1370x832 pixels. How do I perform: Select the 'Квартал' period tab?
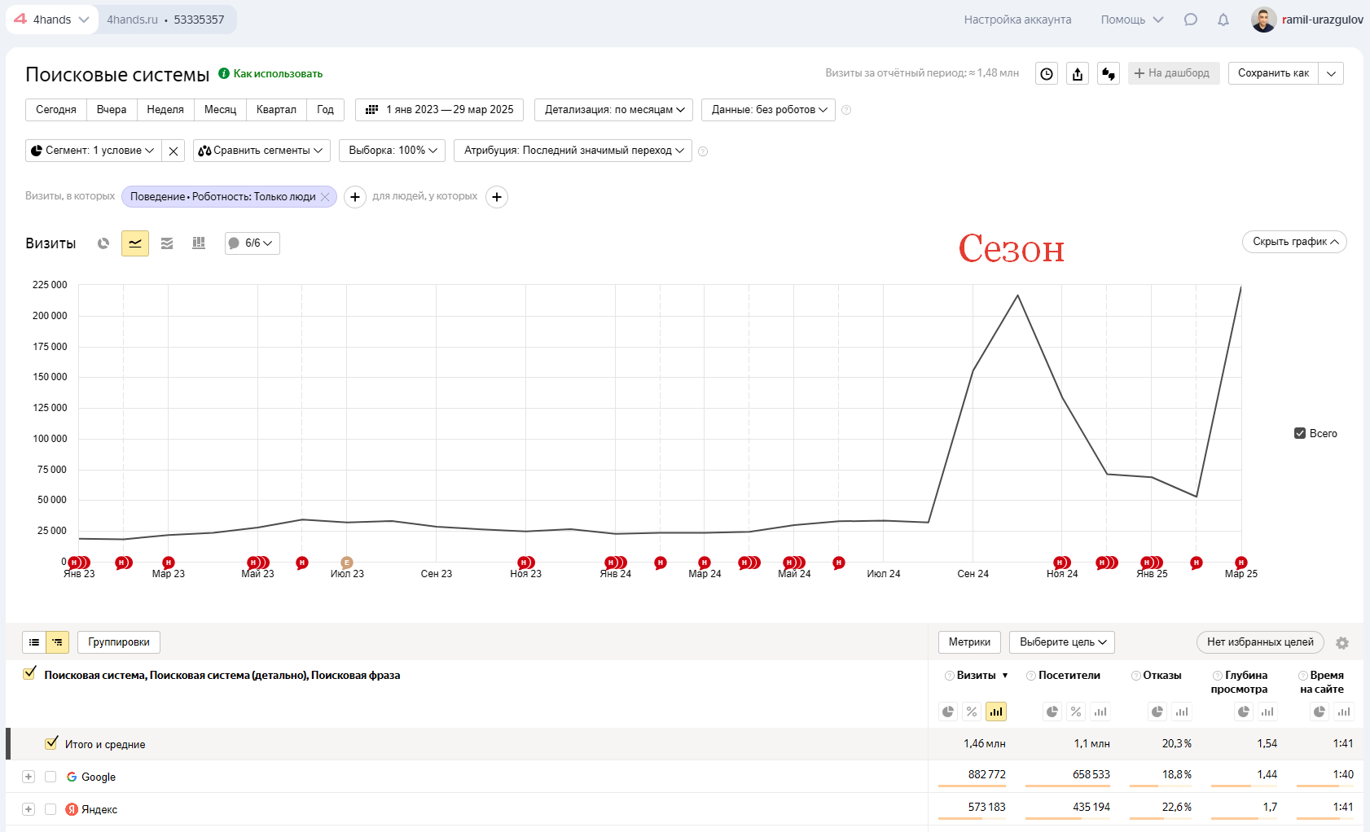click(x=276, y=110)
